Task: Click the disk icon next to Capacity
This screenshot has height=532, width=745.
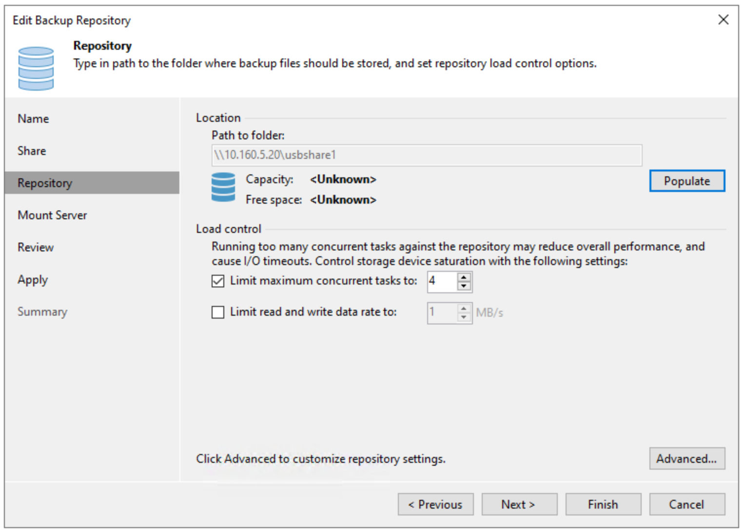Action: tap(223, 189)
